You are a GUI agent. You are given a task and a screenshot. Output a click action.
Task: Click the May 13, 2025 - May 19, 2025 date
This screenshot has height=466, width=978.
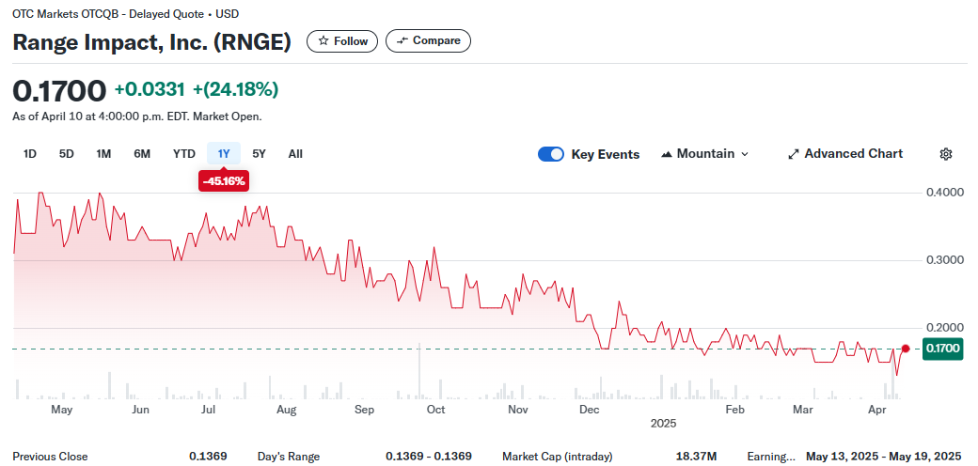coord(884,457)
